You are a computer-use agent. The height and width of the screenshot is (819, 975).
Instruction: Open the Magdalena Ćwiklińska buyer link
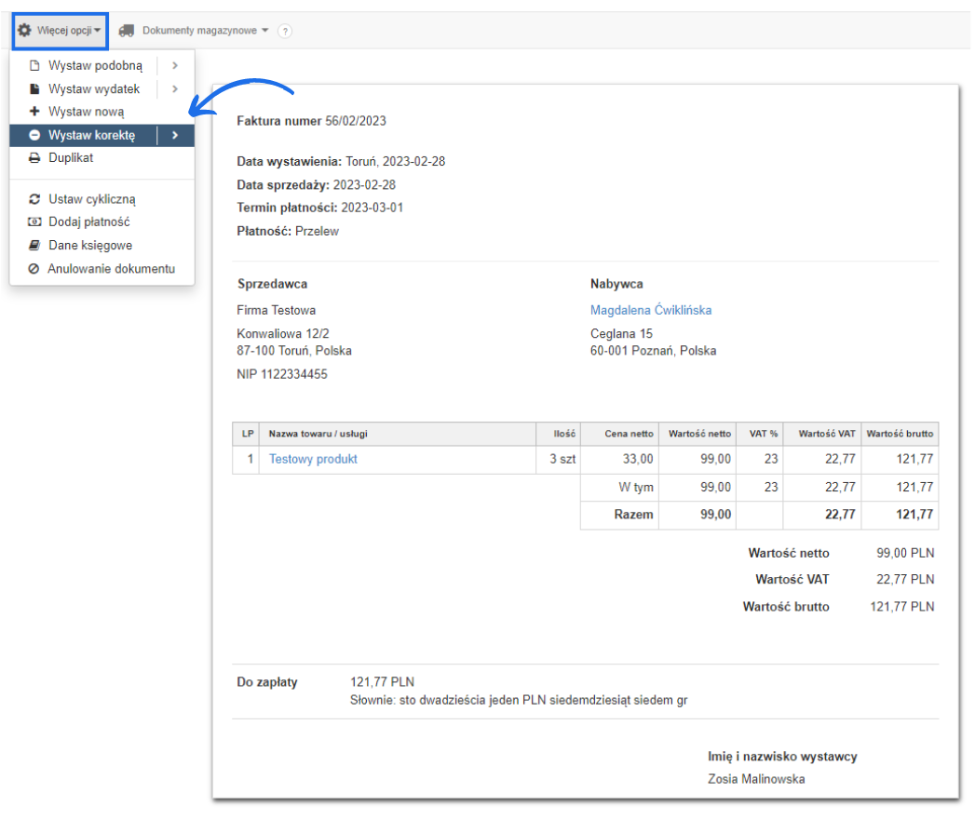[x=650, y=310]
